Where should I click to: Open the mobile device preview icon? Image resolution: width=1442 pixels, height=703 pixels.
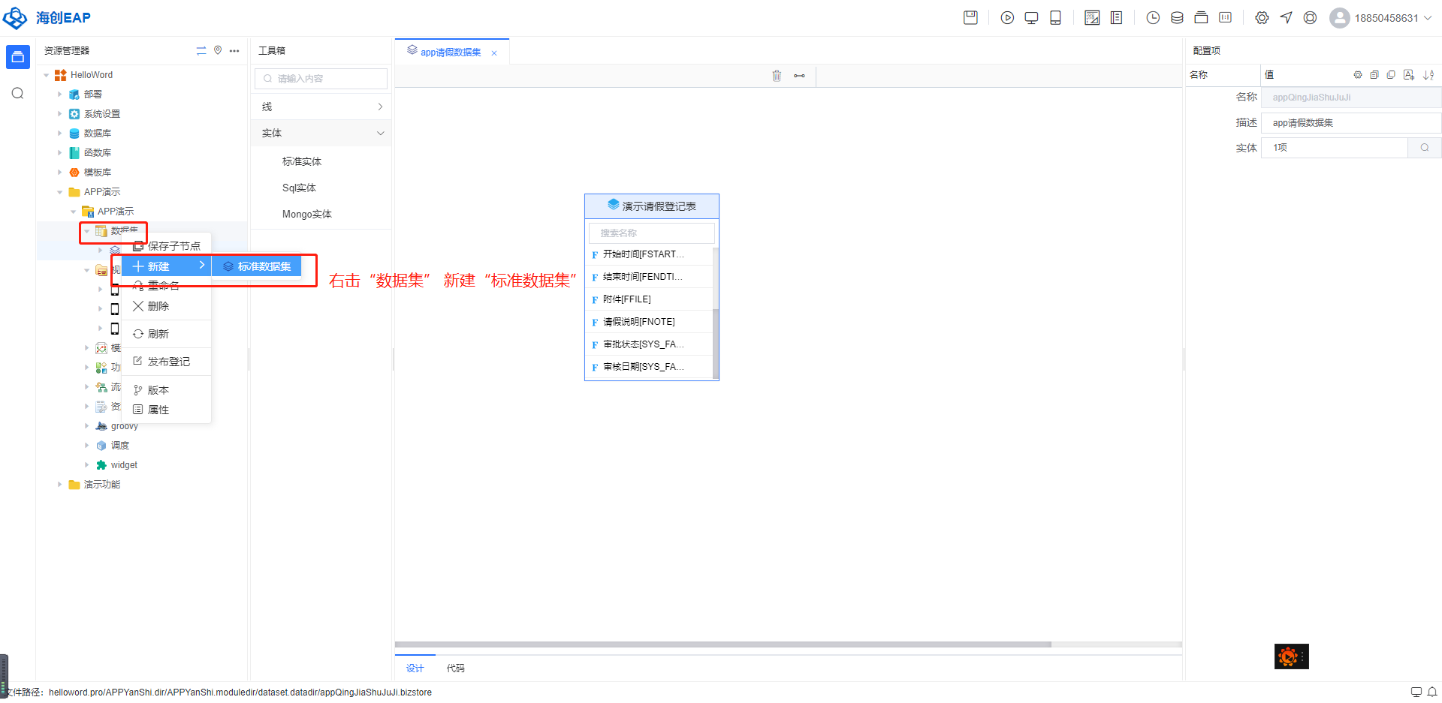pyautogui.click(x=1055, y=18)
